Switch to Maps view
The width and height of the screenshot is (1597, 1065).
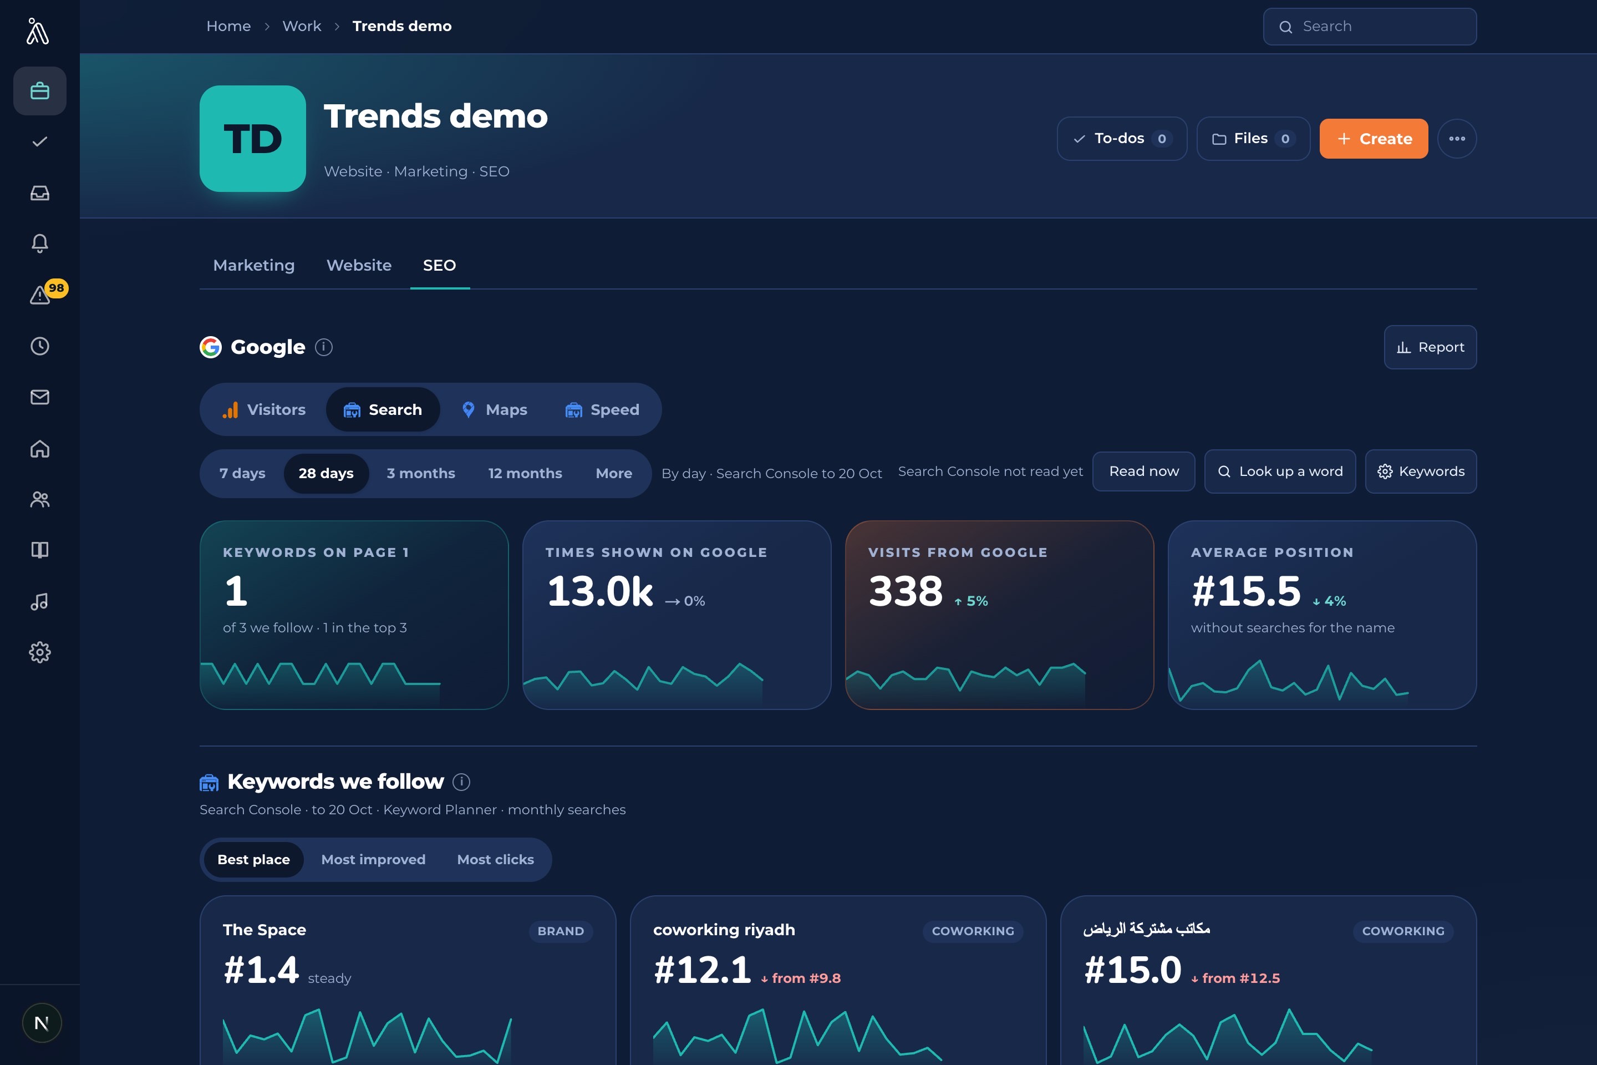click(494, 409)
